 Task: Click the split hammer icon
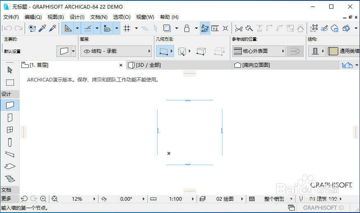[x=249, y=28]
